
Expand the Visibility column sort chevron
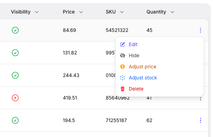click(37, 12)
